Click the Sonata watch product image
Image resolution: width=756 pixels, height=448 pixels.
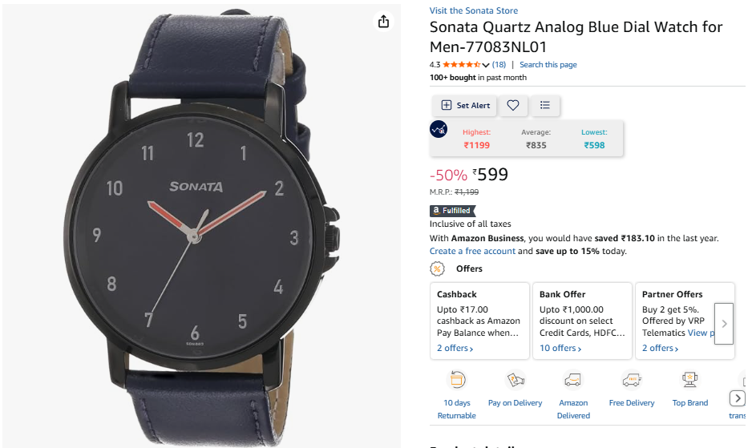click(201, 227)
